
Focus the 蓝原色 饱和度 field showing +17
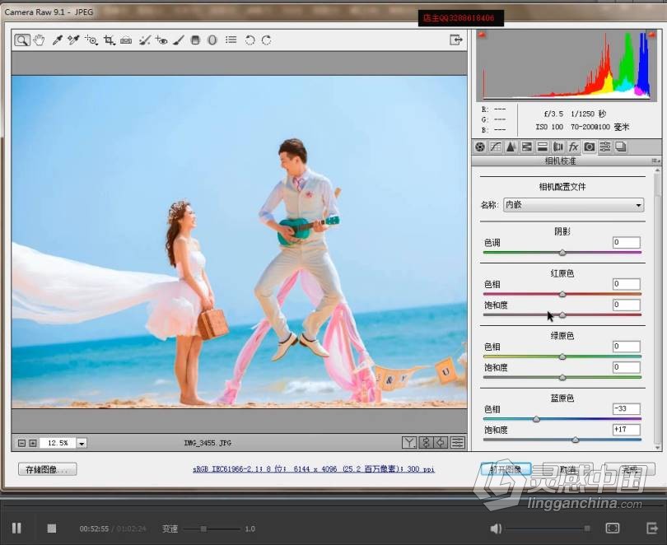point(626,430)
